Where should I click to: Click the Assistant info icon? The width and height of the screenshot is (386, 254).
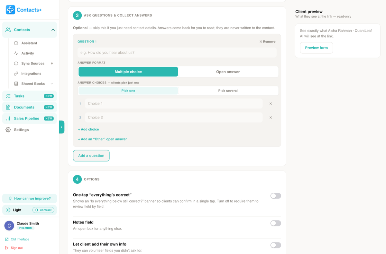point(16,43)
